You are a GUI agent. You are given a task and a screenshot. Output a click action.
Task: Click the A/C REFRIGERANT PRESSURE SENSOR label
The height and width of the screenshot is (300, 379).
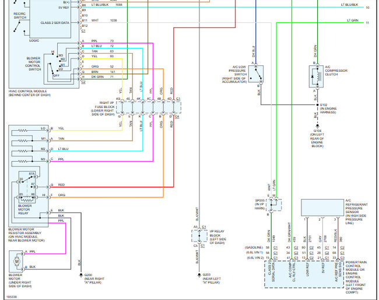pyautogui.click(x=356, y=212)
